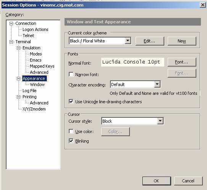Open the color scheme dropdown arrow

click(x=128, y=41)
